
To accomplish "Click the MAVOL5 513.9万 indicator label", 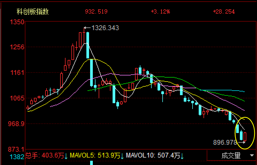I will tap(95, 155).
